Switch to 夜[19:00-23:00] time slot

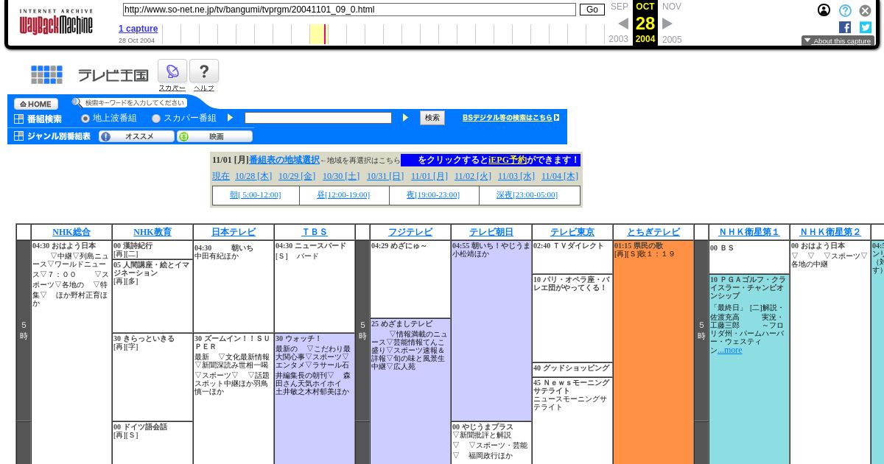[433, 195]
